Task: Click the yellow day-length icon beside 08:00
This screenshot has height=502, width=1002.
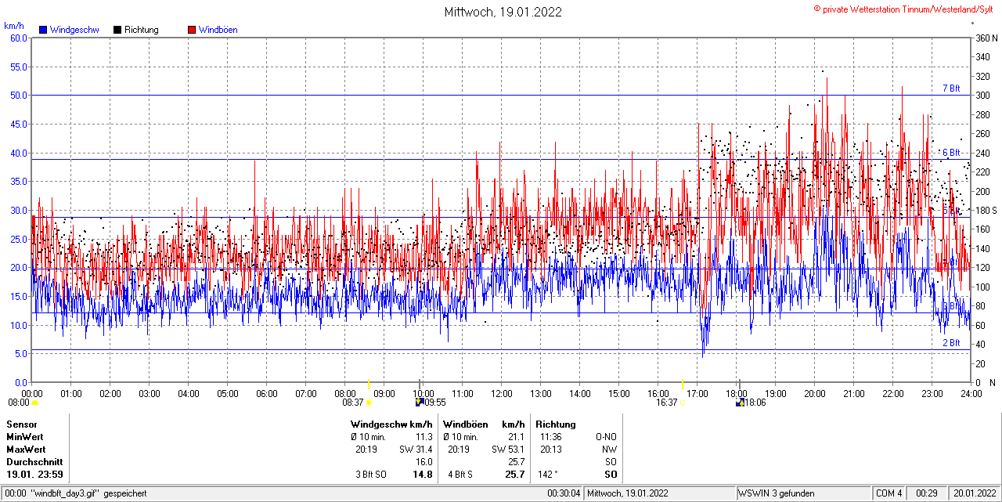Action: tap(34, 403)
